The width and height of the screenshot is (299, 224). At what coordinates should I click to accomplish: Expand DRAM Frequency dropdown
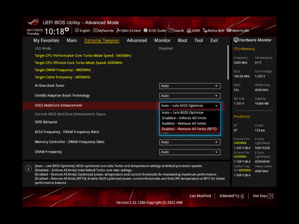click(x=190, y=152)
